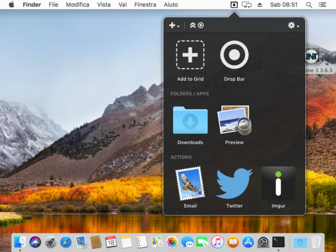Screen dimensions: 336x252
Task: Open the gear settings dropdown in Dropzone
Action: (293, 25)
